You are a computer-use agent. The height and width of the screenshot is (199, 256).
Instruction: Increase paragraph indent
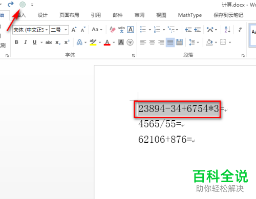pos(198,30)
